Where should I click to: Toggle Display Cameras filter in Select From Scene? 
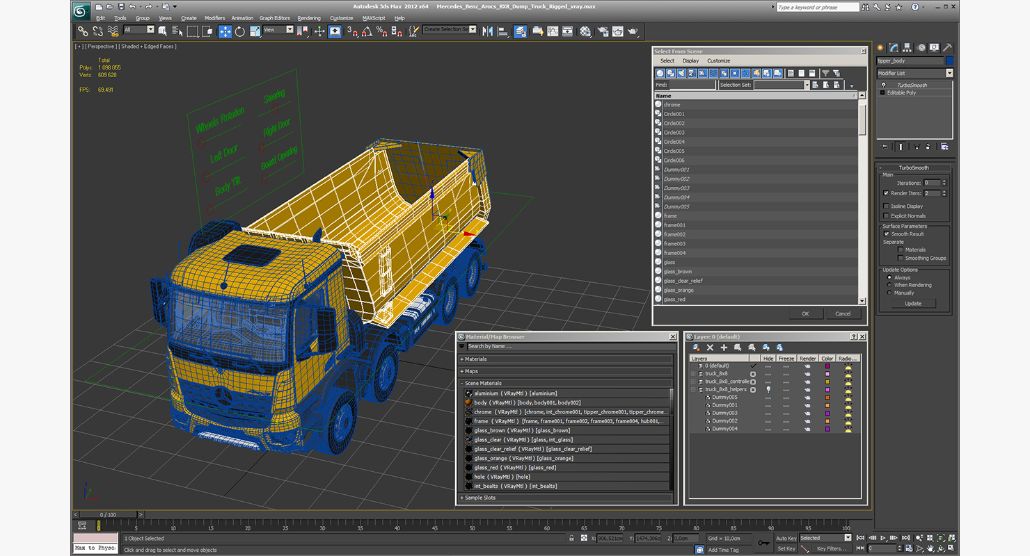(692, 73)
